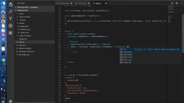The width and height of the screenshot is (184, 103).
Task: Click the unsaved dot on App.js tab
Action: [106, 3]
